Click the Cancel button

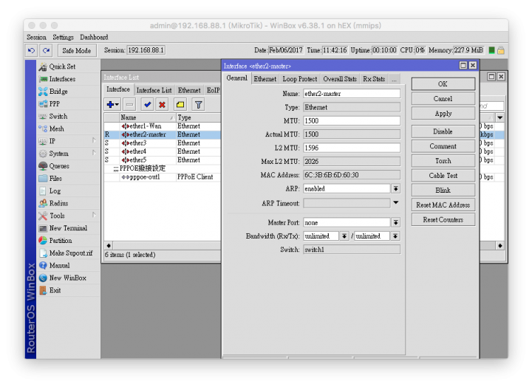click(443, 99)
